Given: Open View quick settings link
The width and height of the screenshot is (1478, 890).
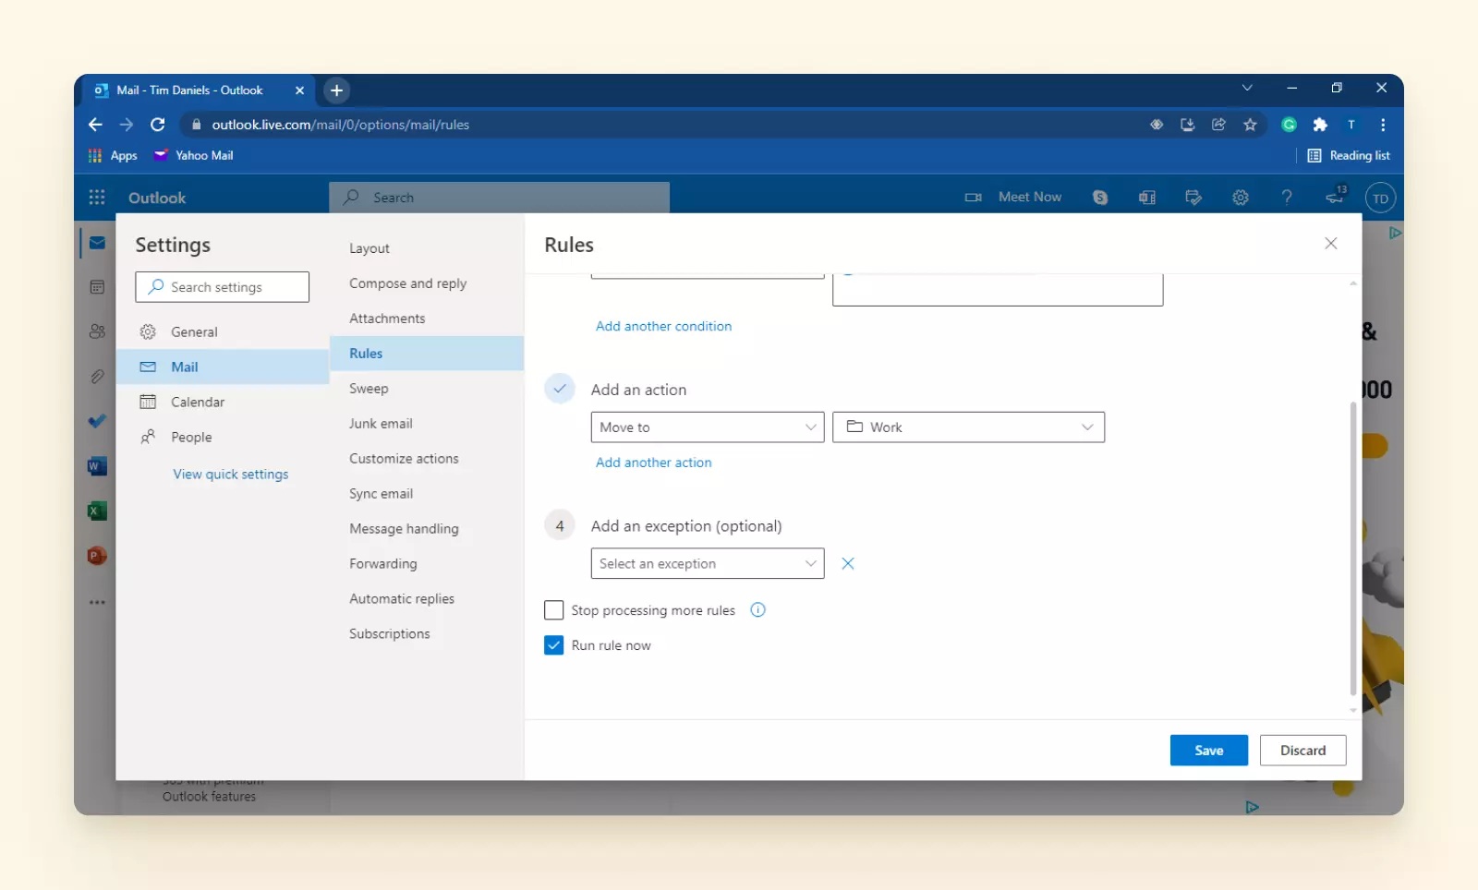Looking at the screenshot, I should 231,475.
